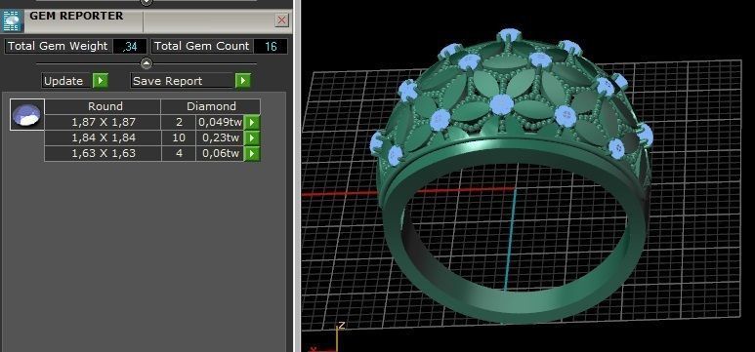Screen dimensions: 755x352
Task: Click green arrow next to Update
Action: click(x=101, y=80)
